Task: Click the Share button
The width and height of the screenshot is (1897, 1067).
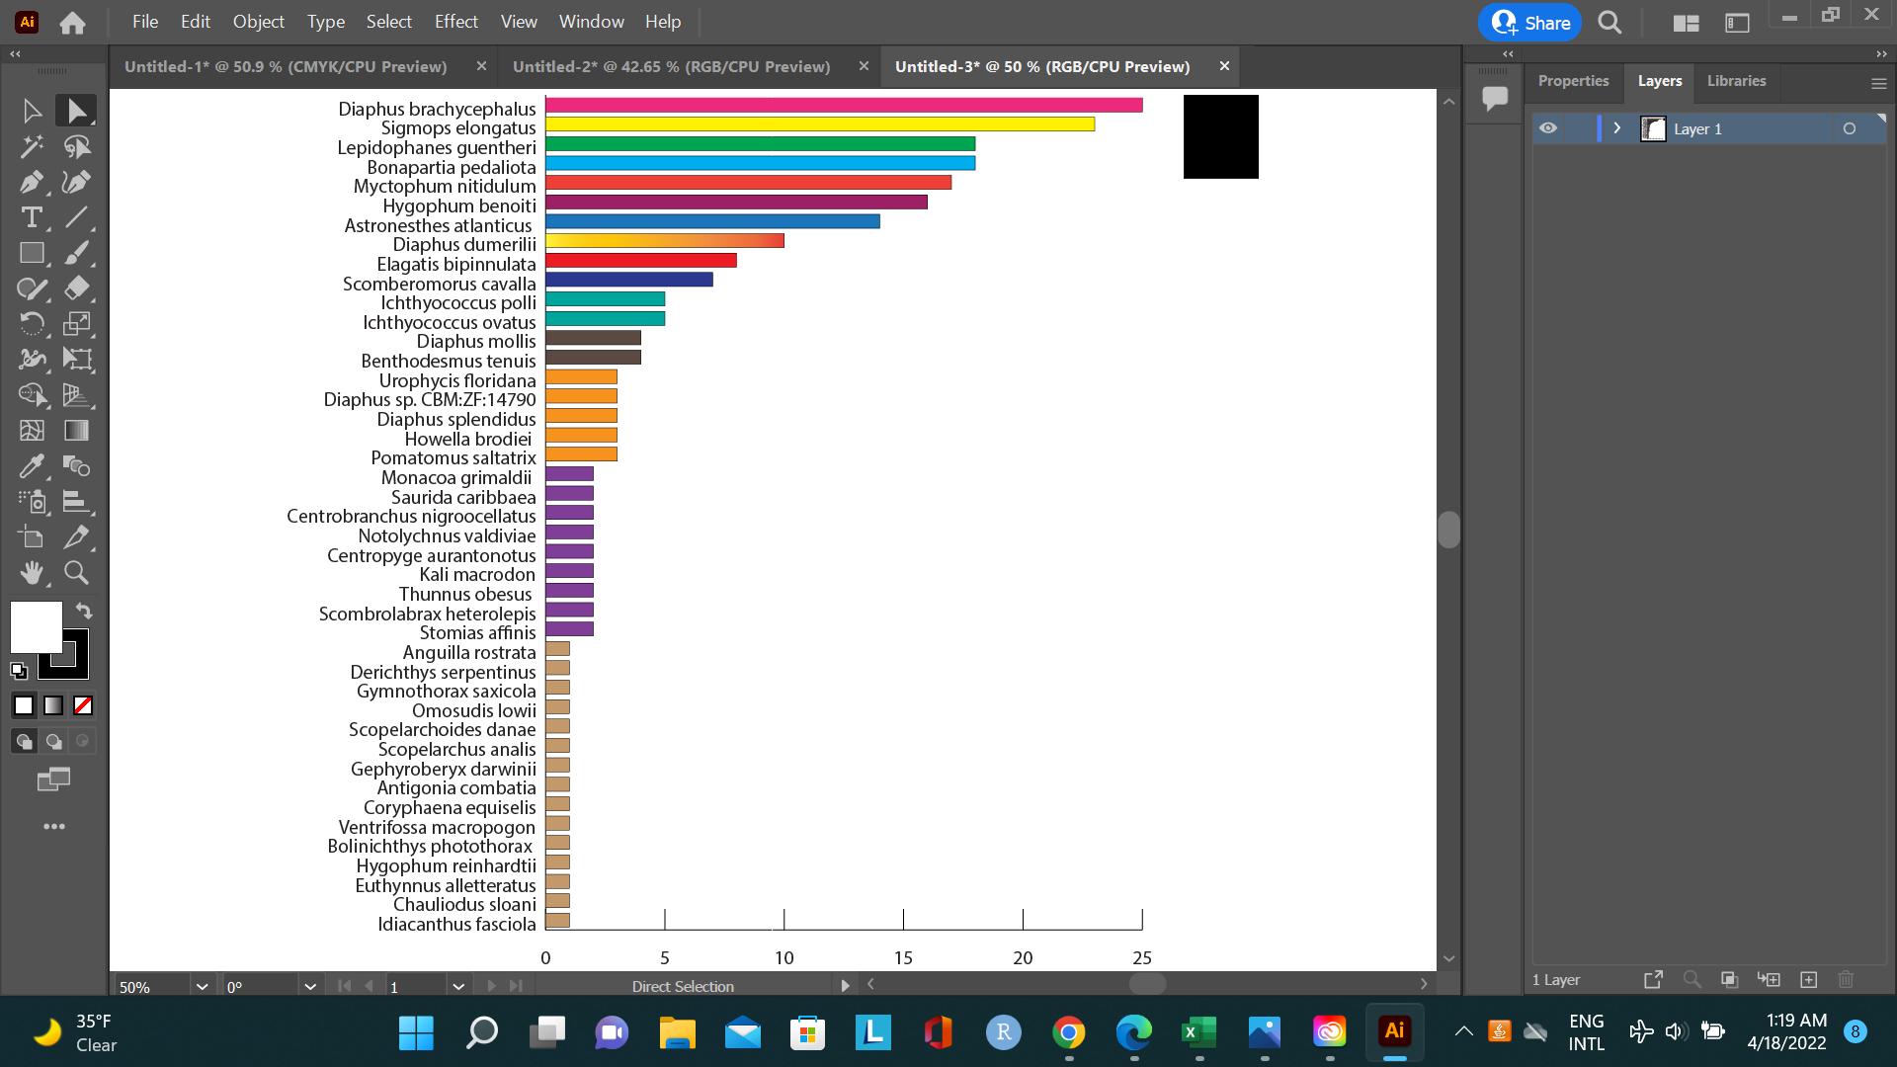Action: pos(1530,22)
